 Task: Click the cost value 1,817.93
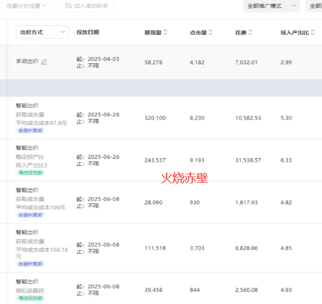pyautogui.click(x=246, y=202)
